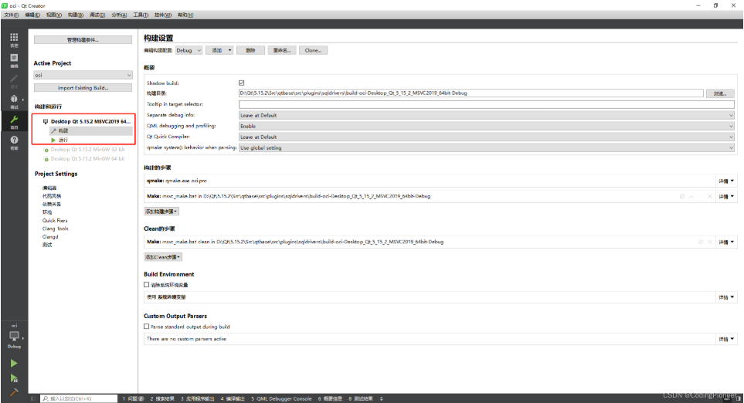Open the output pane chooser arrows
The image size is (744, 403).
(382, 398)
